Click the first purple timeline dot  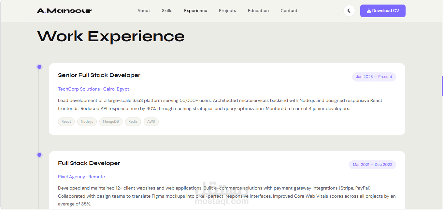[39, 67]
